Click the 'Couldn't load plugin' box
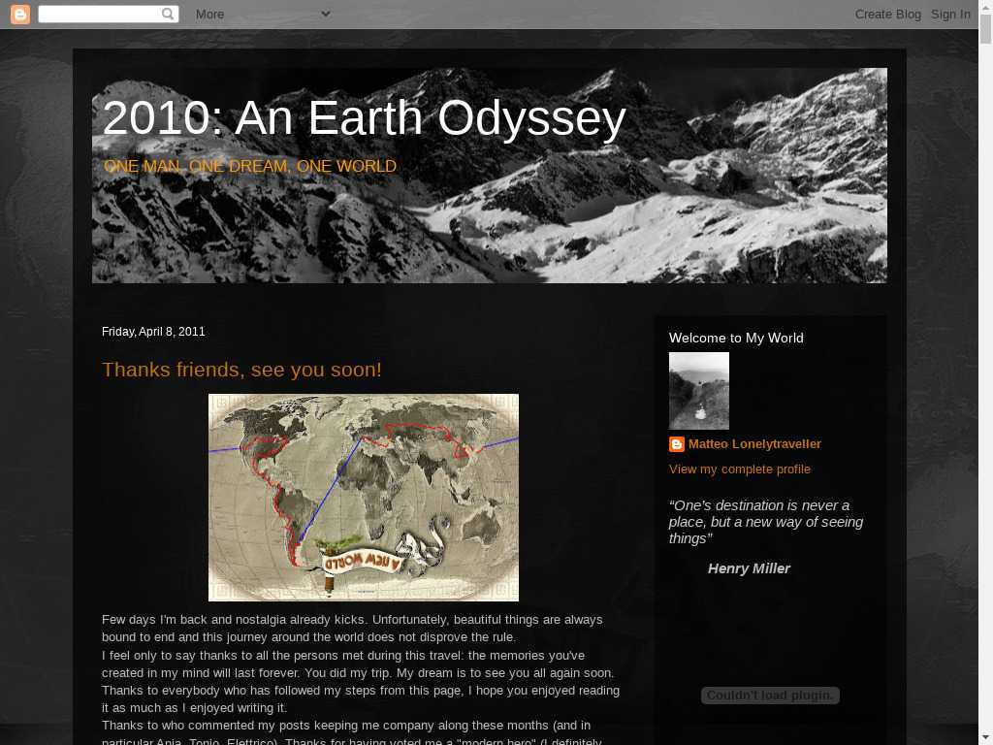Screen dimensions: 993x745 (x=770, y=696)
